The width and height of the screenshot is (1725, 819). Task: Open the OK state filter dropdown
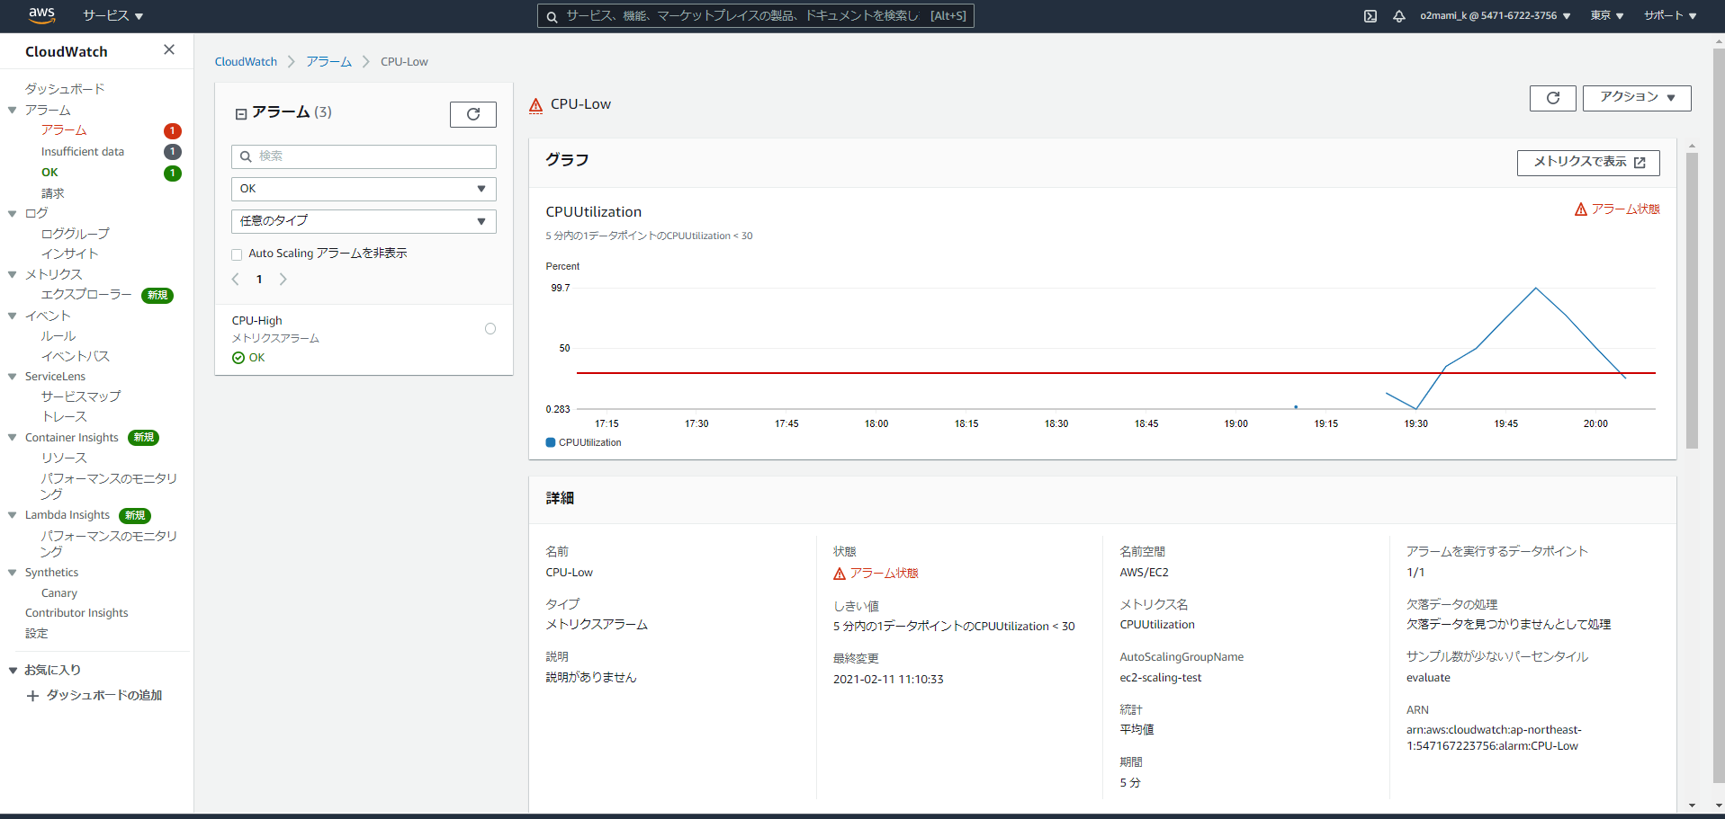(364, 189)
